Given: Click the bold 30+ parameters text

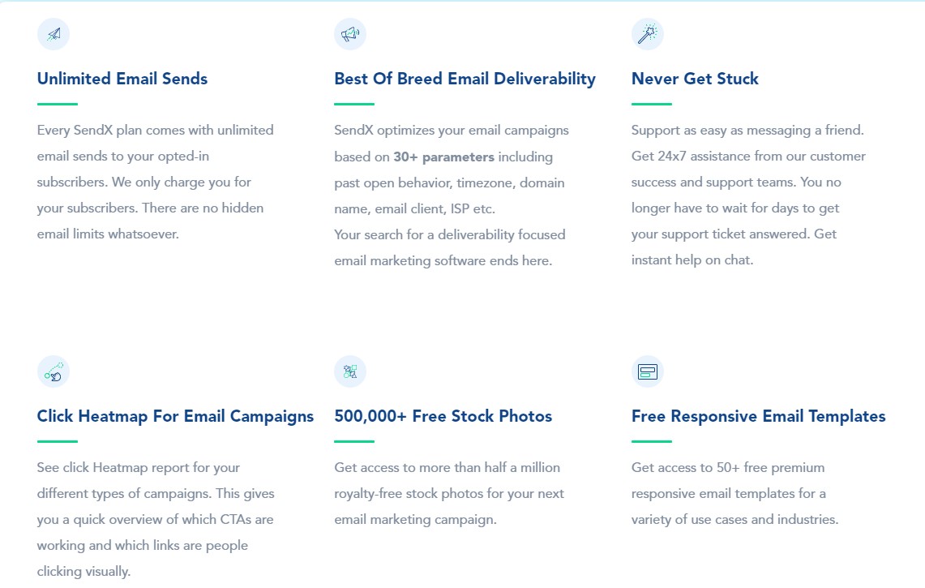Looking at the screenshot, I should (443, 157).
